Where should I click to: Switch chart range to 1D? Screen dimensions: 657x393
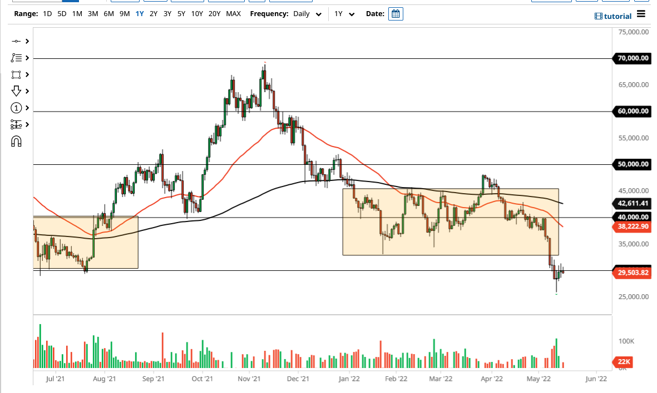(x=47, y=13)
